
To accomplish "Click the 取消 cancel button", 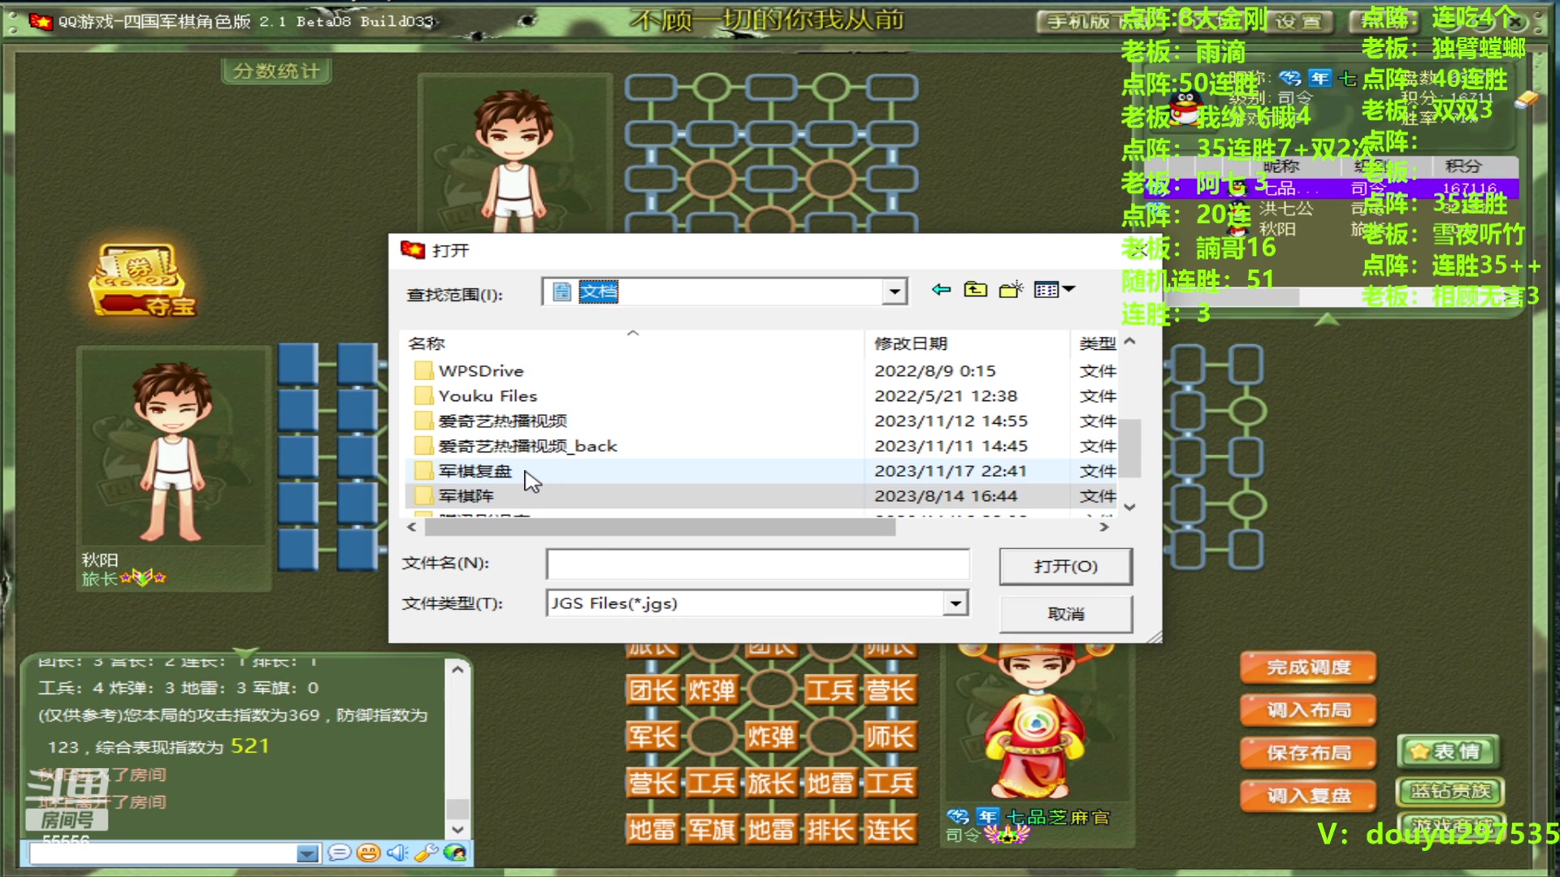I will coord(1065,615).
